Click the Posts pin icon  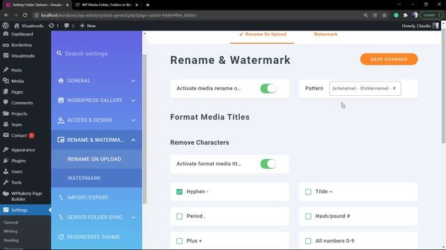tap(6, 69)
